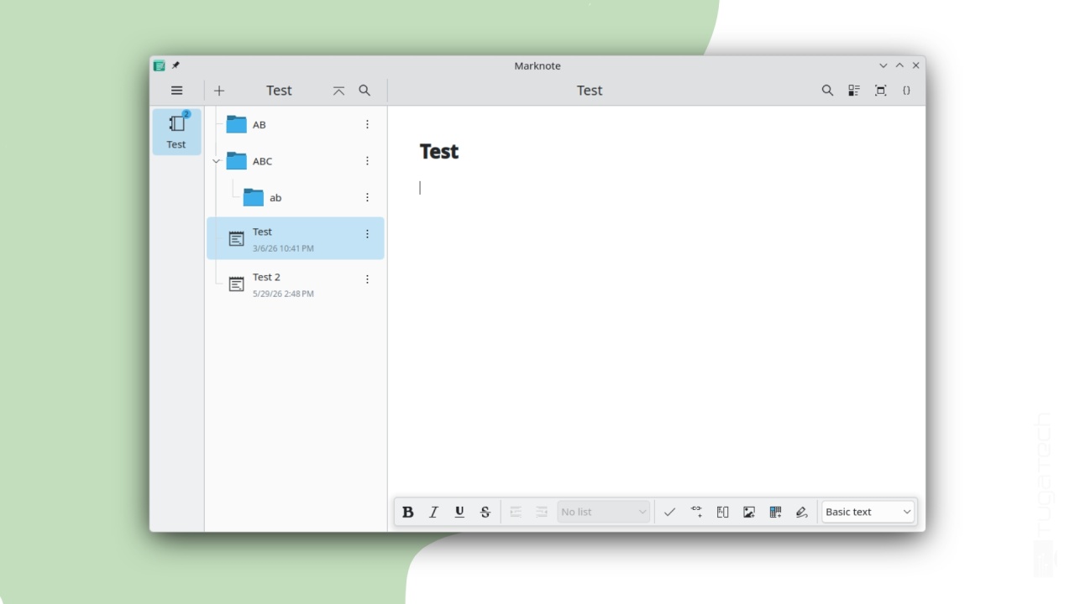
Task: Open the Test note in list
Action: (296, 238)
